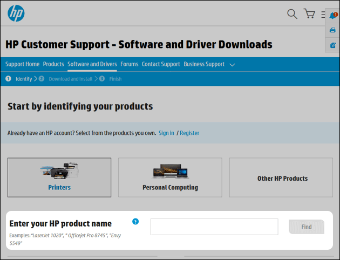Click the edit feedback icon in the side panel
The height and width of the screenshot is (260, 340).
click(x=332, y=45)
